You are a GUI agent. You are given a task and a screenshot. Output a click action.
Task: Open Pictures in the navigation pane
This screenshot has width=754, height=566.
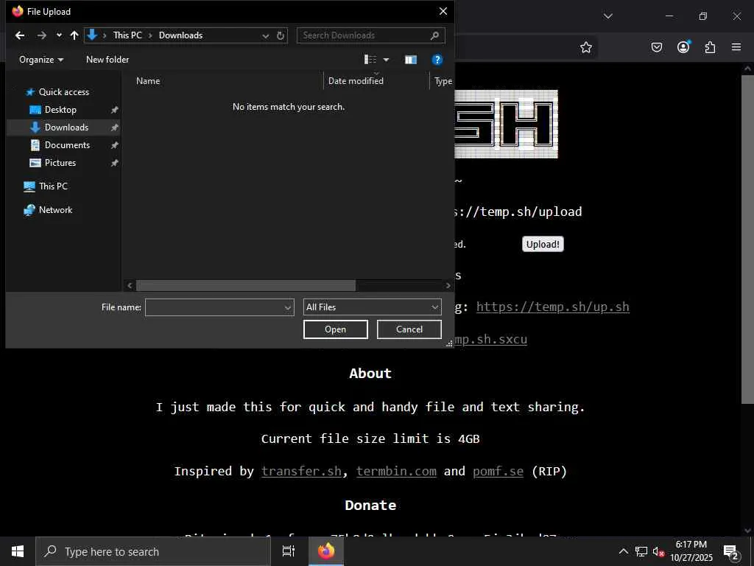pyautogui.click(x=60, y=163)
